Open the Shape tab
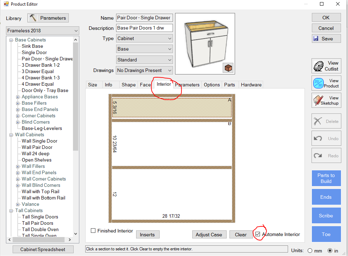Screen dimensions: 348x256 click(x=128, y=85)
